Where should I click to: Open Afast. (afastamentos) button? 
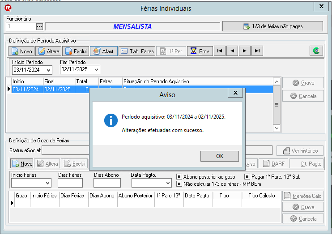pyautogui.click(x=104, y=51)
